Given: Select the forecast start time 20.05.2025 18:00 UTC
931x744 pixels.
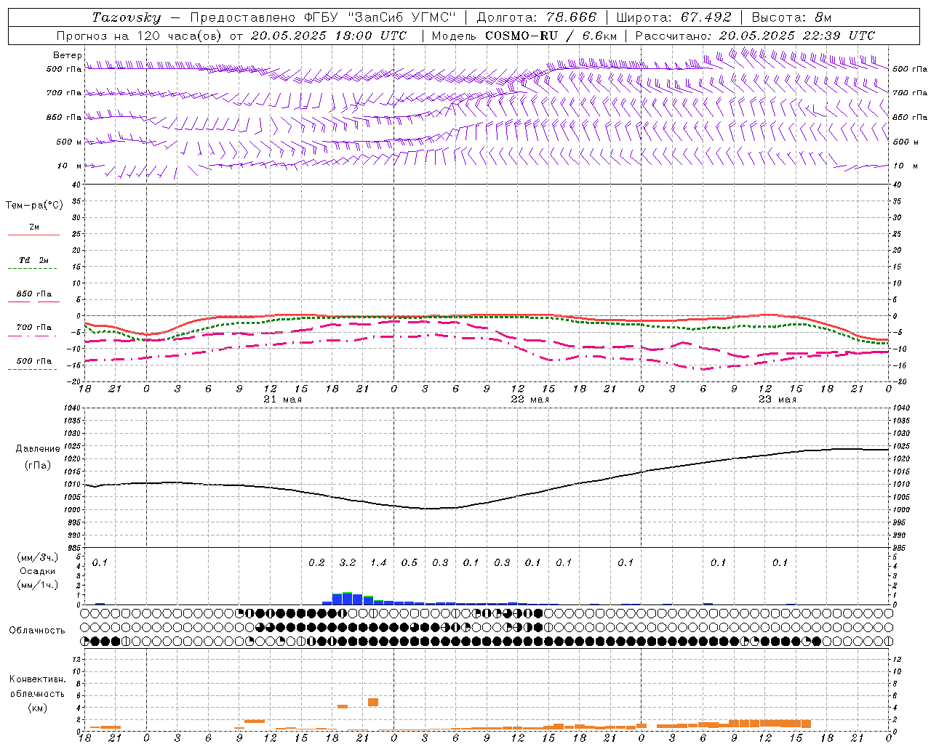Looking at the screenshot, I should (329, 36).
